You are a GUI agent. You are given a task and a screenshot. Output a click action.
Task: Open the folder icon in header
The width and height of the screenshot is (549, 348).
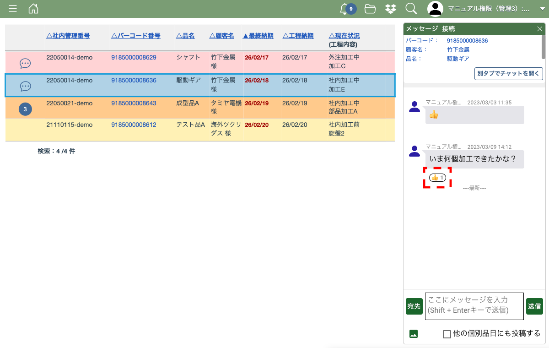370,9
